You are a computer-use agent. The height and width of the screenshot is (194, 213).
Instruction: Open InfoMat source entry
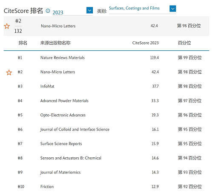click(x=47, y=86)
